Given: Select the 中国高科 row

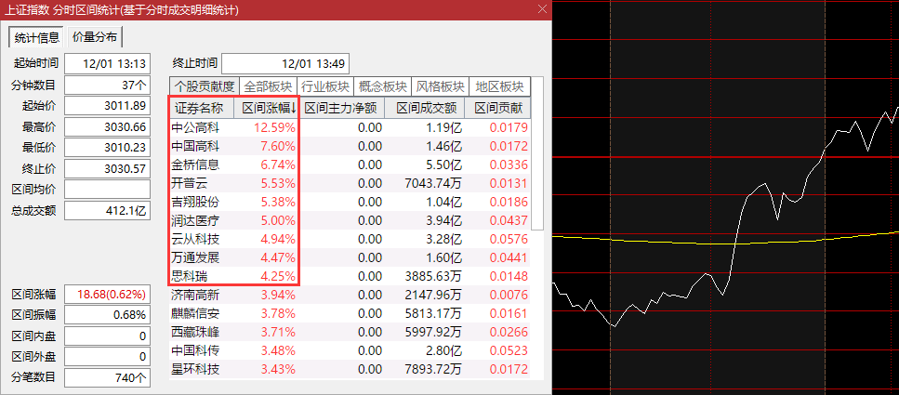Looking at the screenshot, I should (350, 146).
